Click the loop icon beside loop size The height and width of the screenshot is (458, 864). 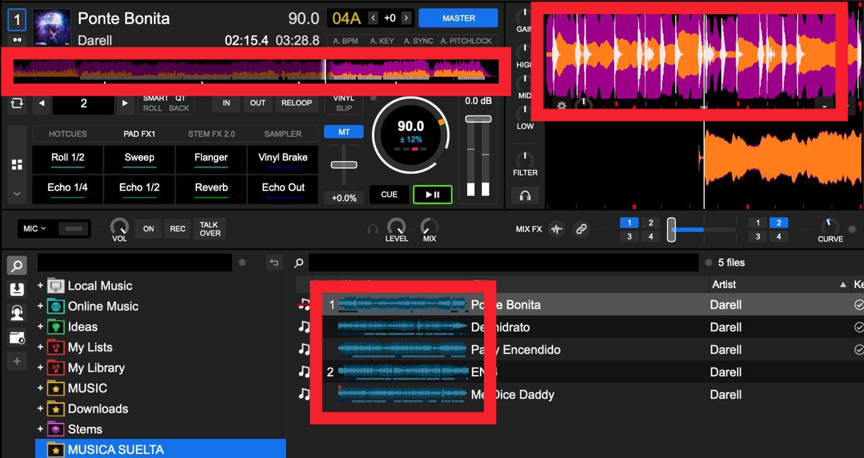click(x=17, y=103)
